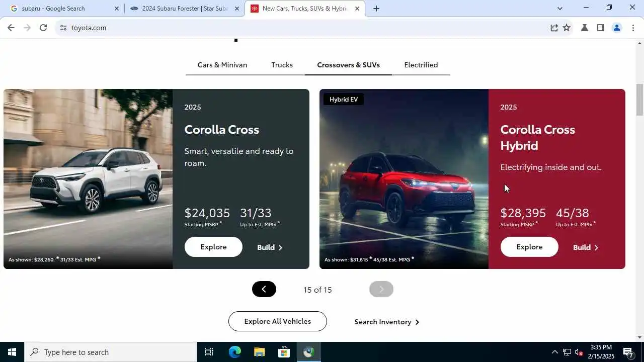Go back using browser back arrow
The image size is (644, 362).
pyautogui.click(x=11, y=28)
